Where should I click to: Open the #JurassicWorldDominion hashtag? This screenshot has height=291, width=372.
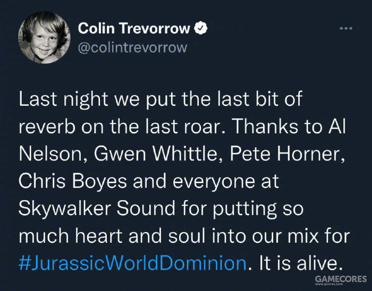coord(132,263)
